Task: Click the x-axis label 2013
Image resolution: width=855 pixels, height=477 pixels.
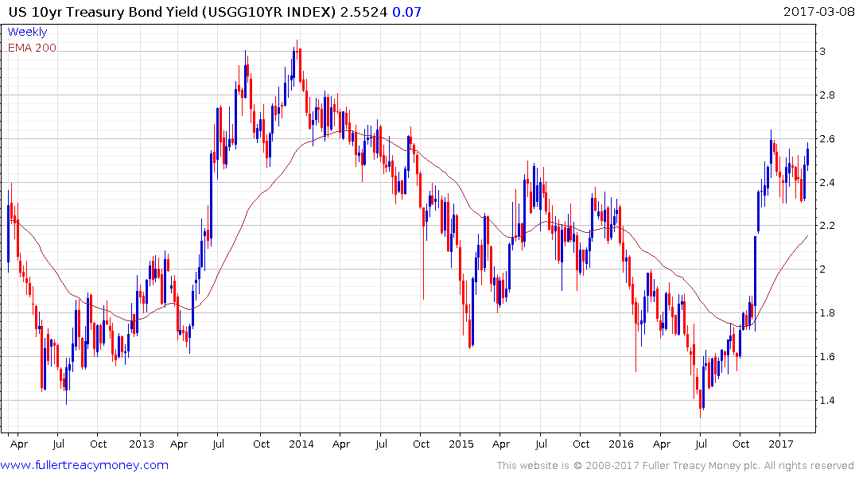Action: coord(142,444)
